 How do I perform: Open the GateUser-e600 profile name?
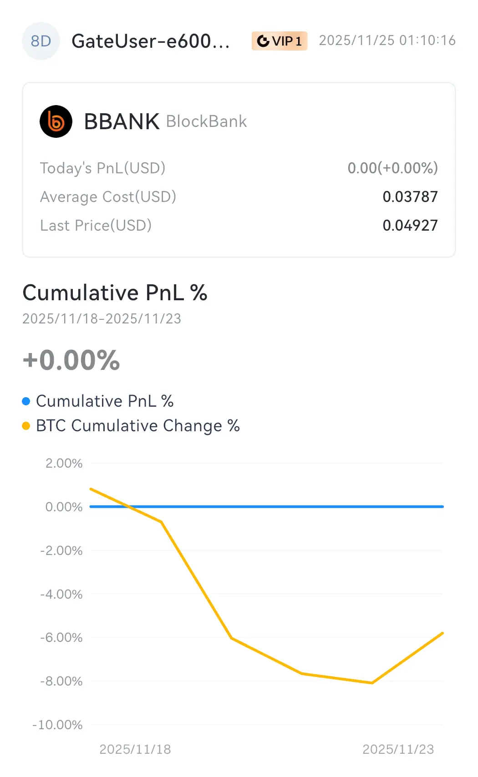[x=150, y=41]
